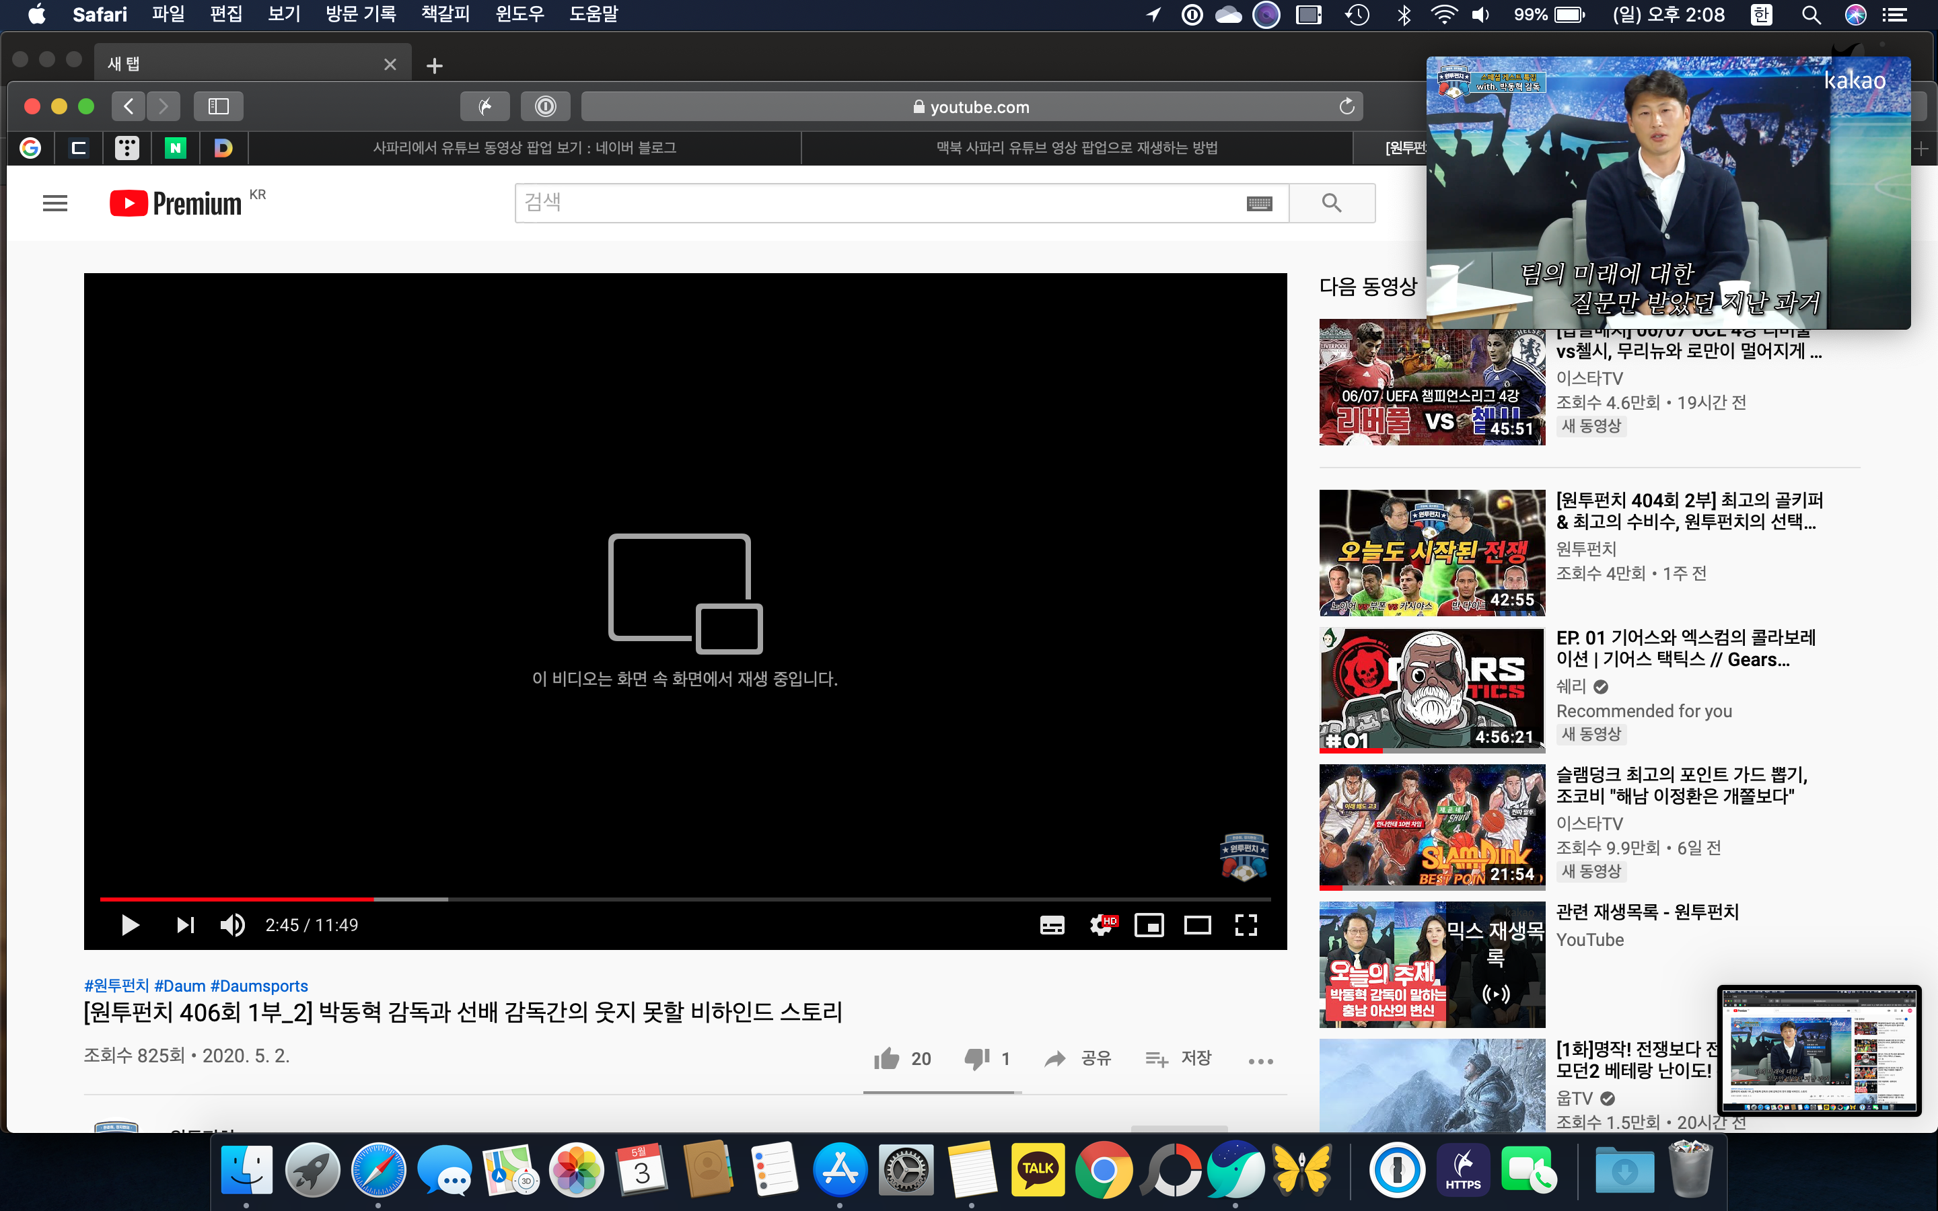Toggle subtitles with captions icon
Screen dimensions: 1938x1211
click(x=1052, y=925)
